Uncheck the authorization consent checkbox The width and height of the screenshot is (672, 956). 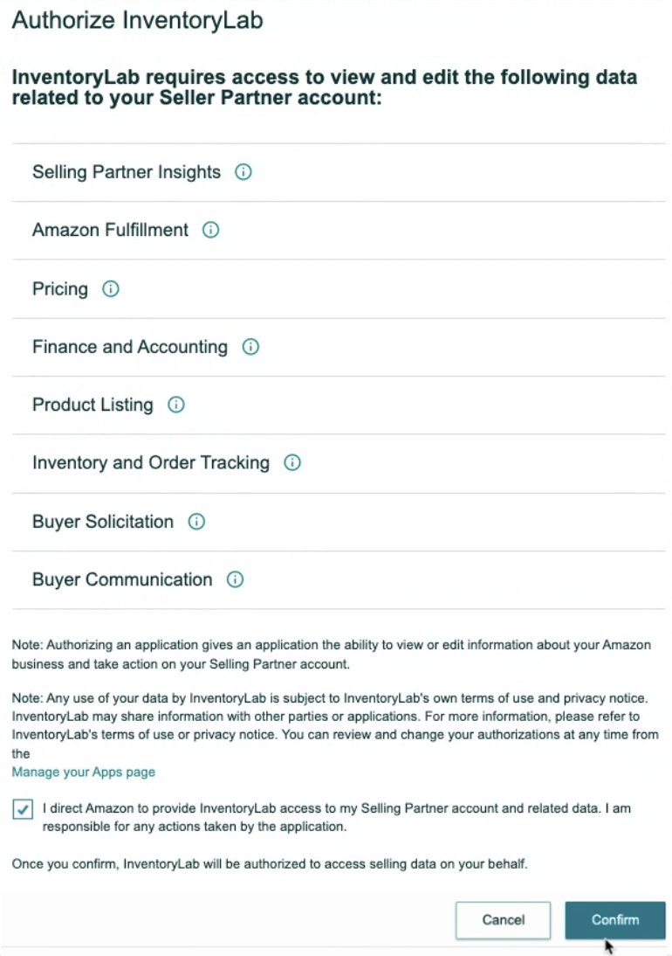point(23,809)
